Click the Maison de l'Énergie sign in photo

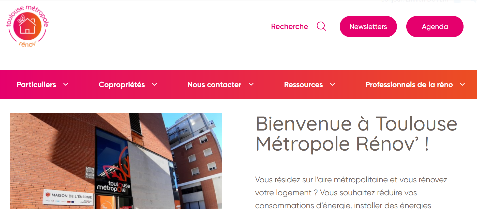[68, 197]
